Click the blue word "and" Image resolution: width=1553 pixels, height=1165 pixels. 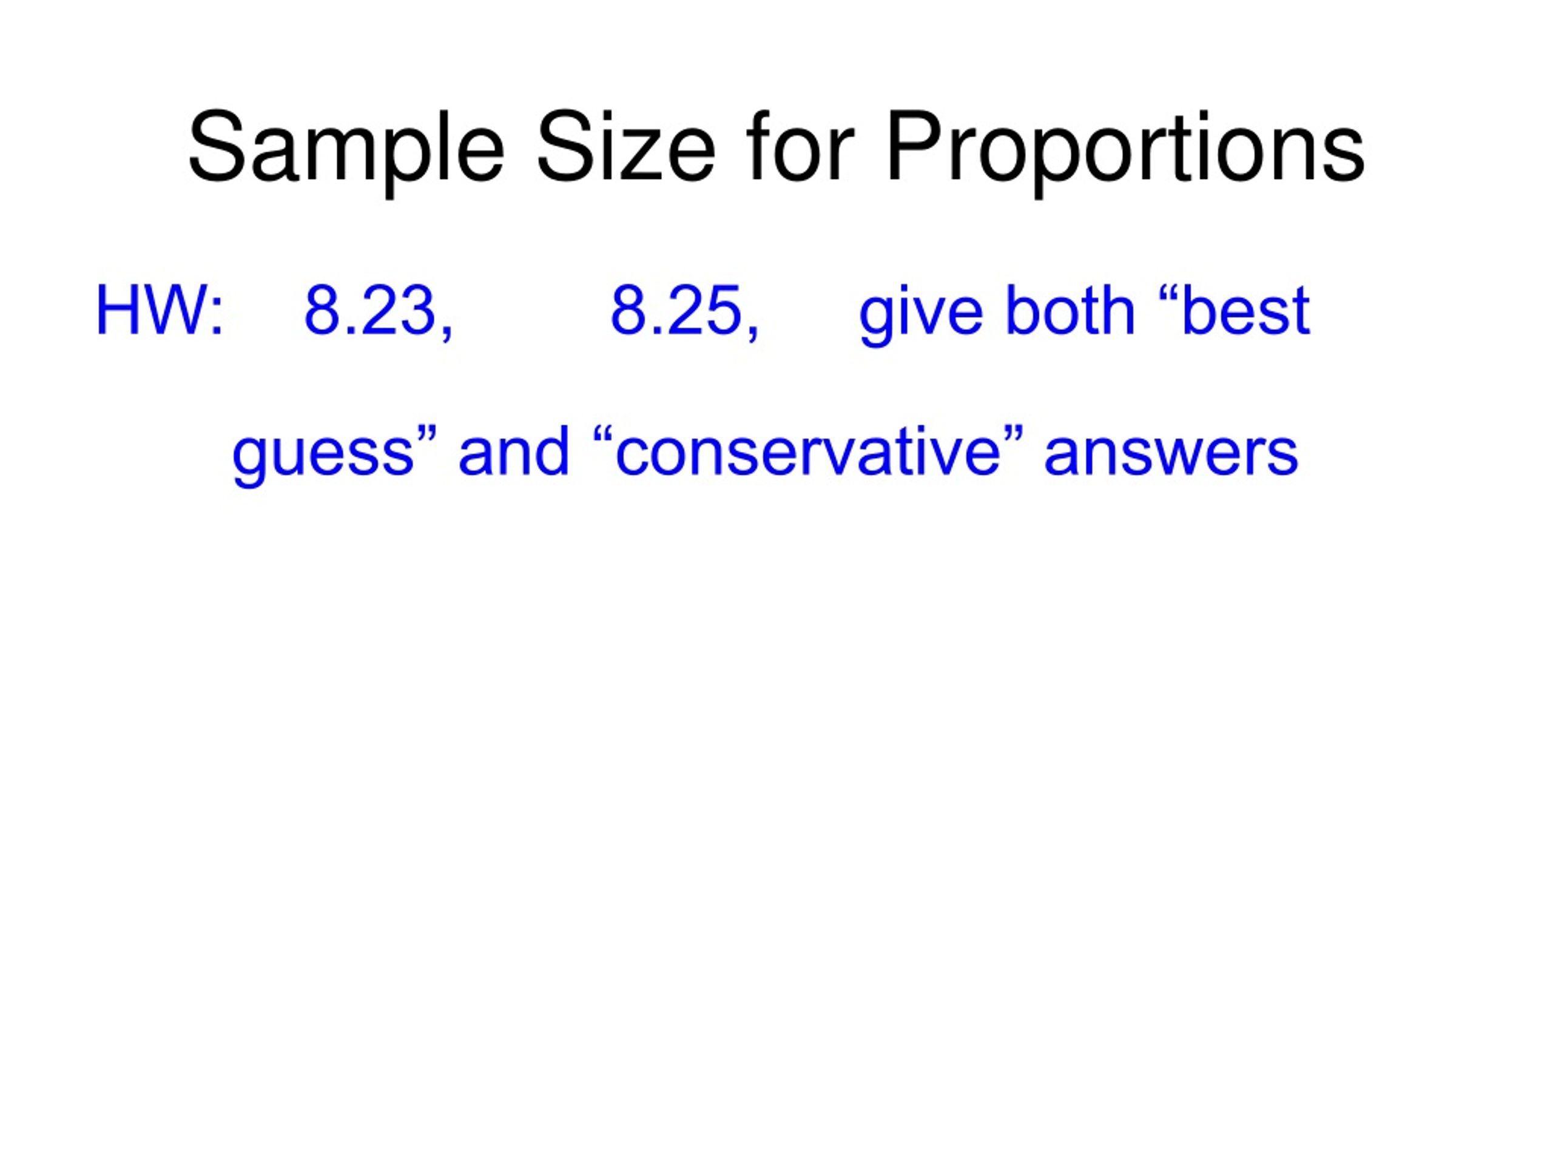pyautogui.click(x=513, y=451)
